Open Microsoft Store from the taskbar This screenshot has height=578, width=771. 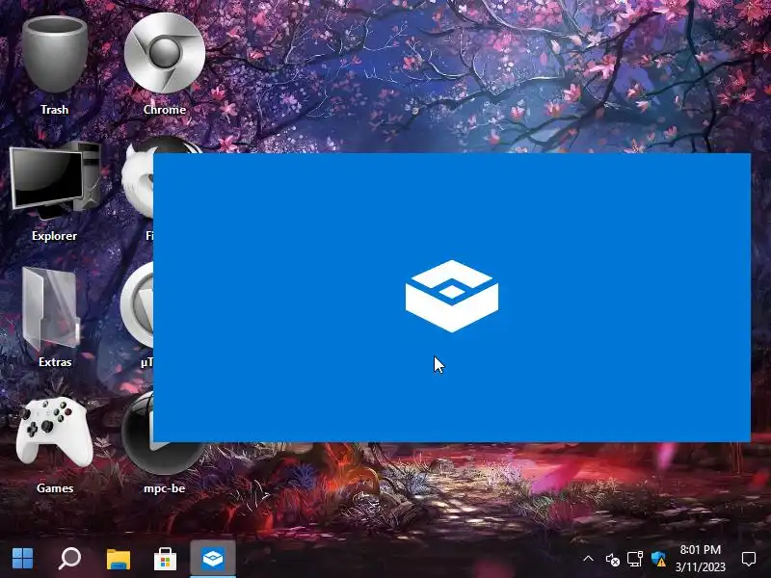[x=165, y=559]
